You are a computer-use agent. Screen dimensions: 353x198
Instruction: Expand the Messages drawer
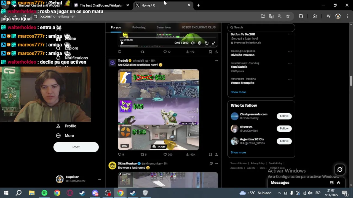[x=339, y=183]
